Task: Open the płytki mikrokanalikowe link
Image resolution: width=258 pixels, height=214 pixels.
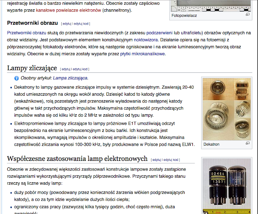Action: (142, 54)
